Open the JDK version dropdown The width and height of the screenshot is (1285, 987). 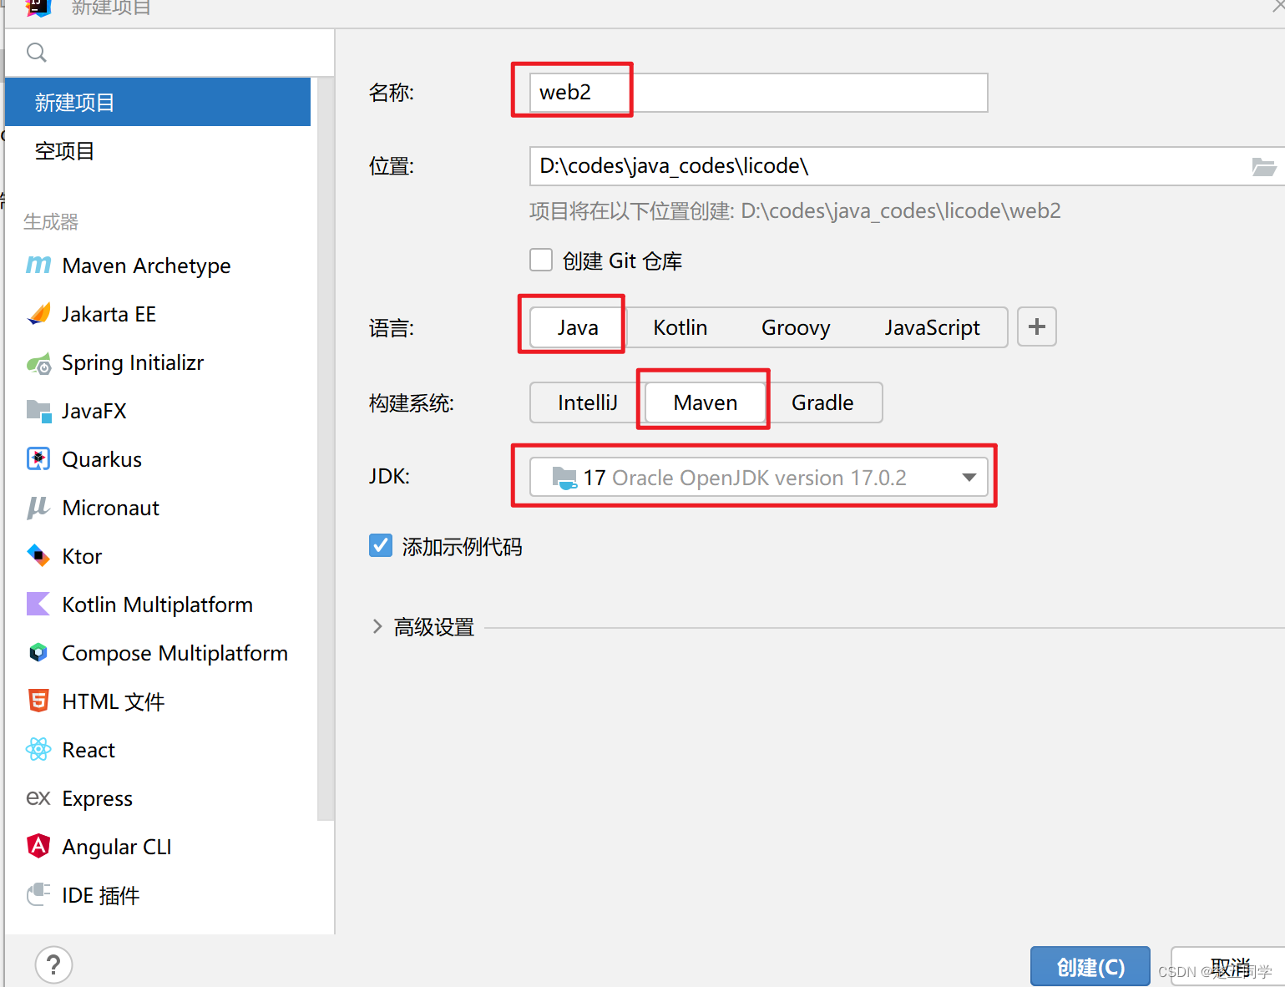[x=759, y=478]
